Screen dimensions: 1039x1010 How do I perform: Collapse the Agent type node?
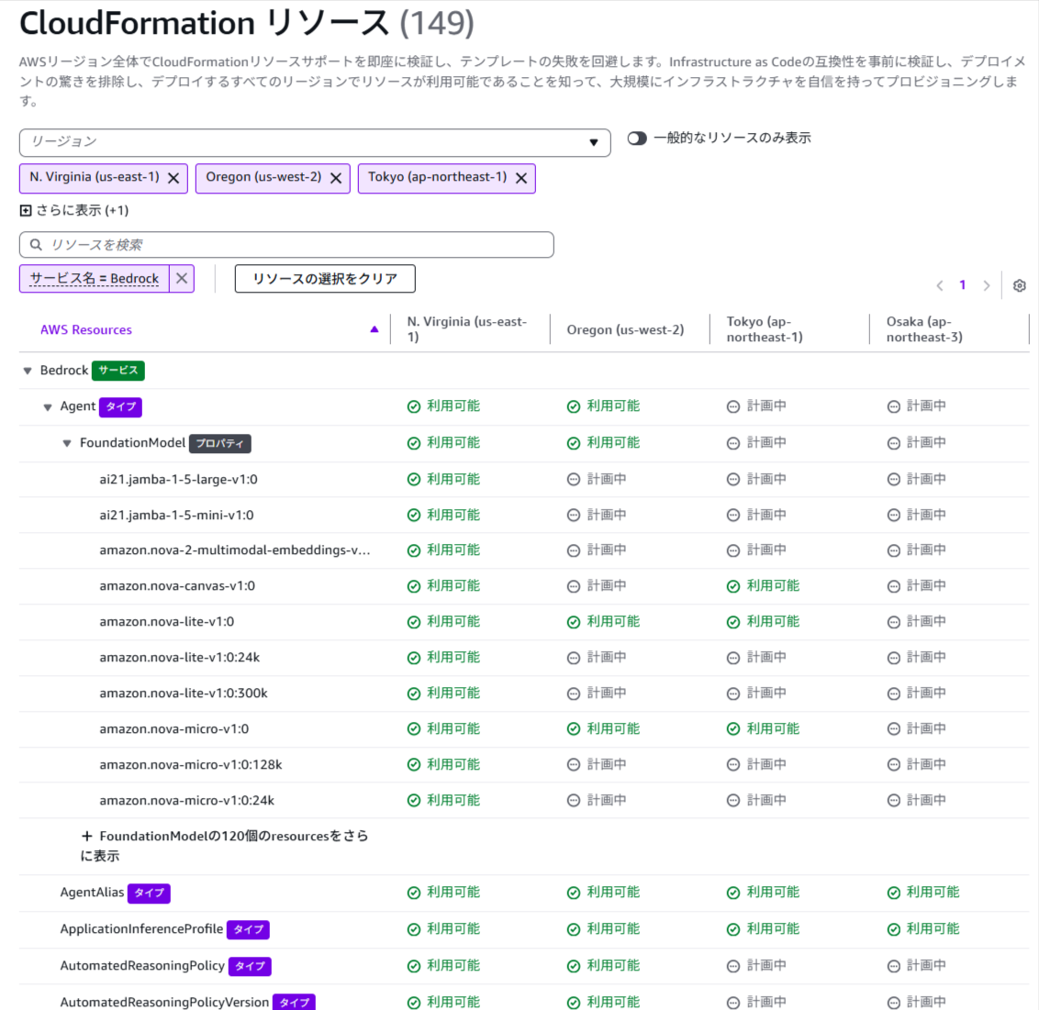pos(48,407)
